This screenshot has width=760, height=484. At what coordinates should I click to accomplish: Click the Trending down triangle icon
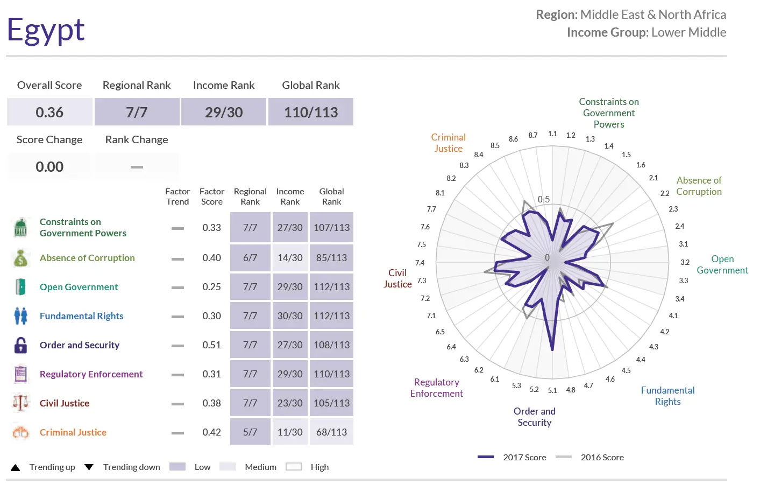tap(89, 467)
